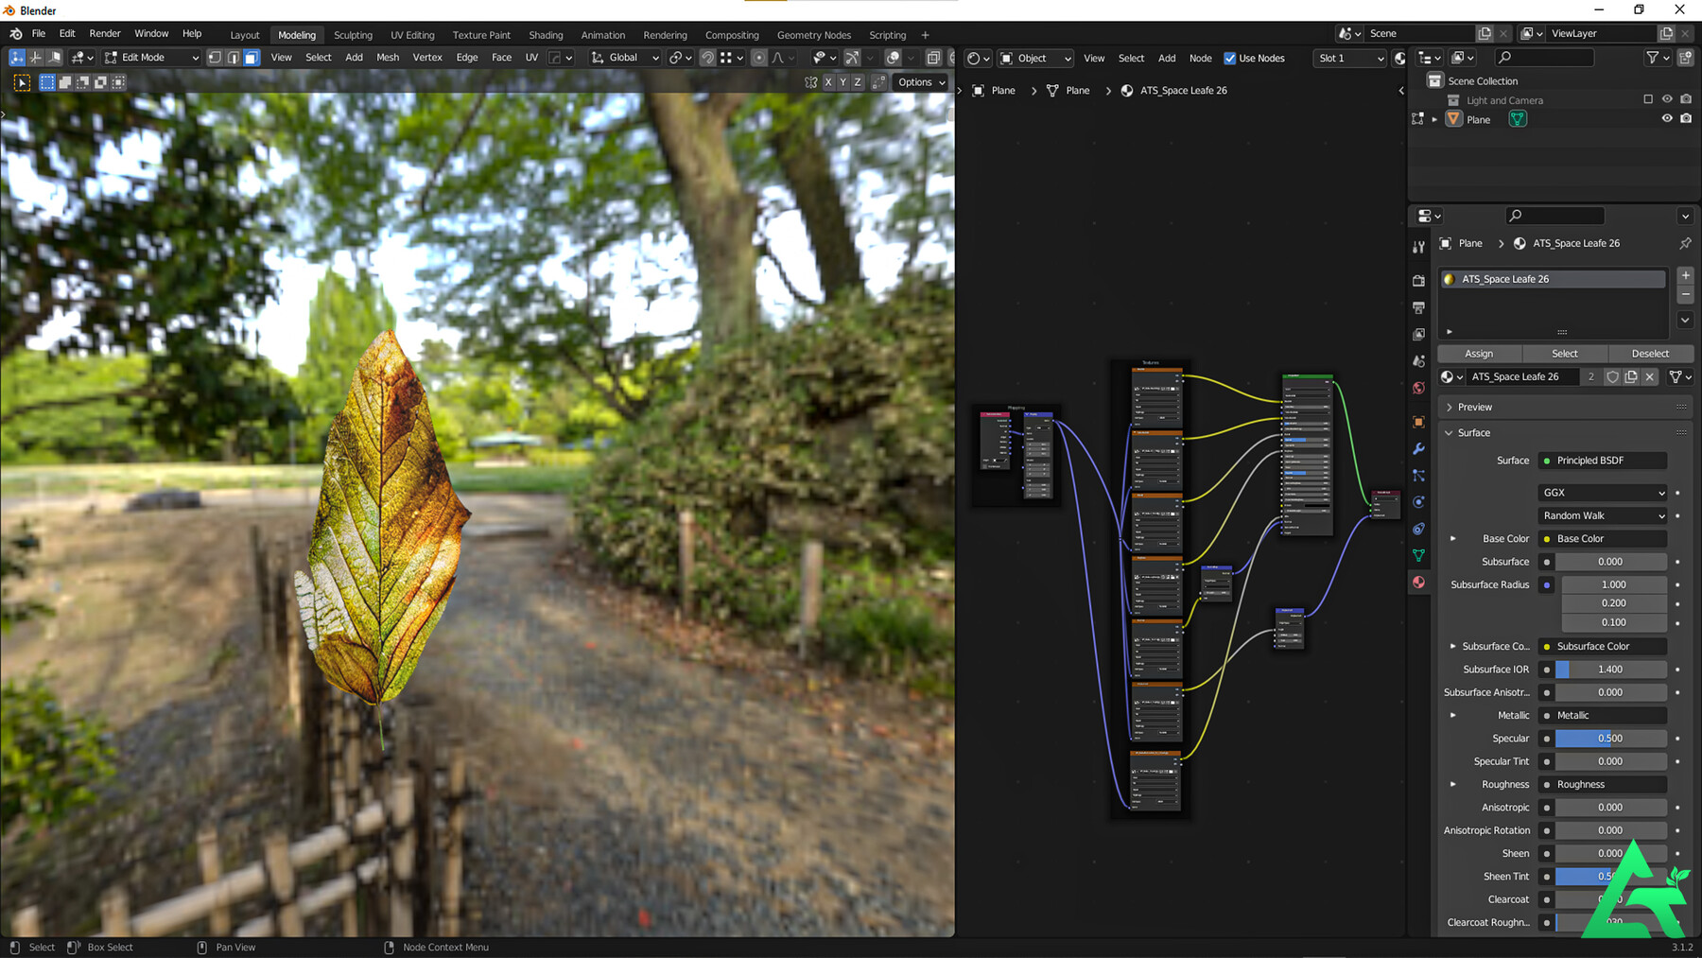This screenshot has width=1702, height=958.
Task: Toggle proportional editing in the header
Action: pos(759,57)
